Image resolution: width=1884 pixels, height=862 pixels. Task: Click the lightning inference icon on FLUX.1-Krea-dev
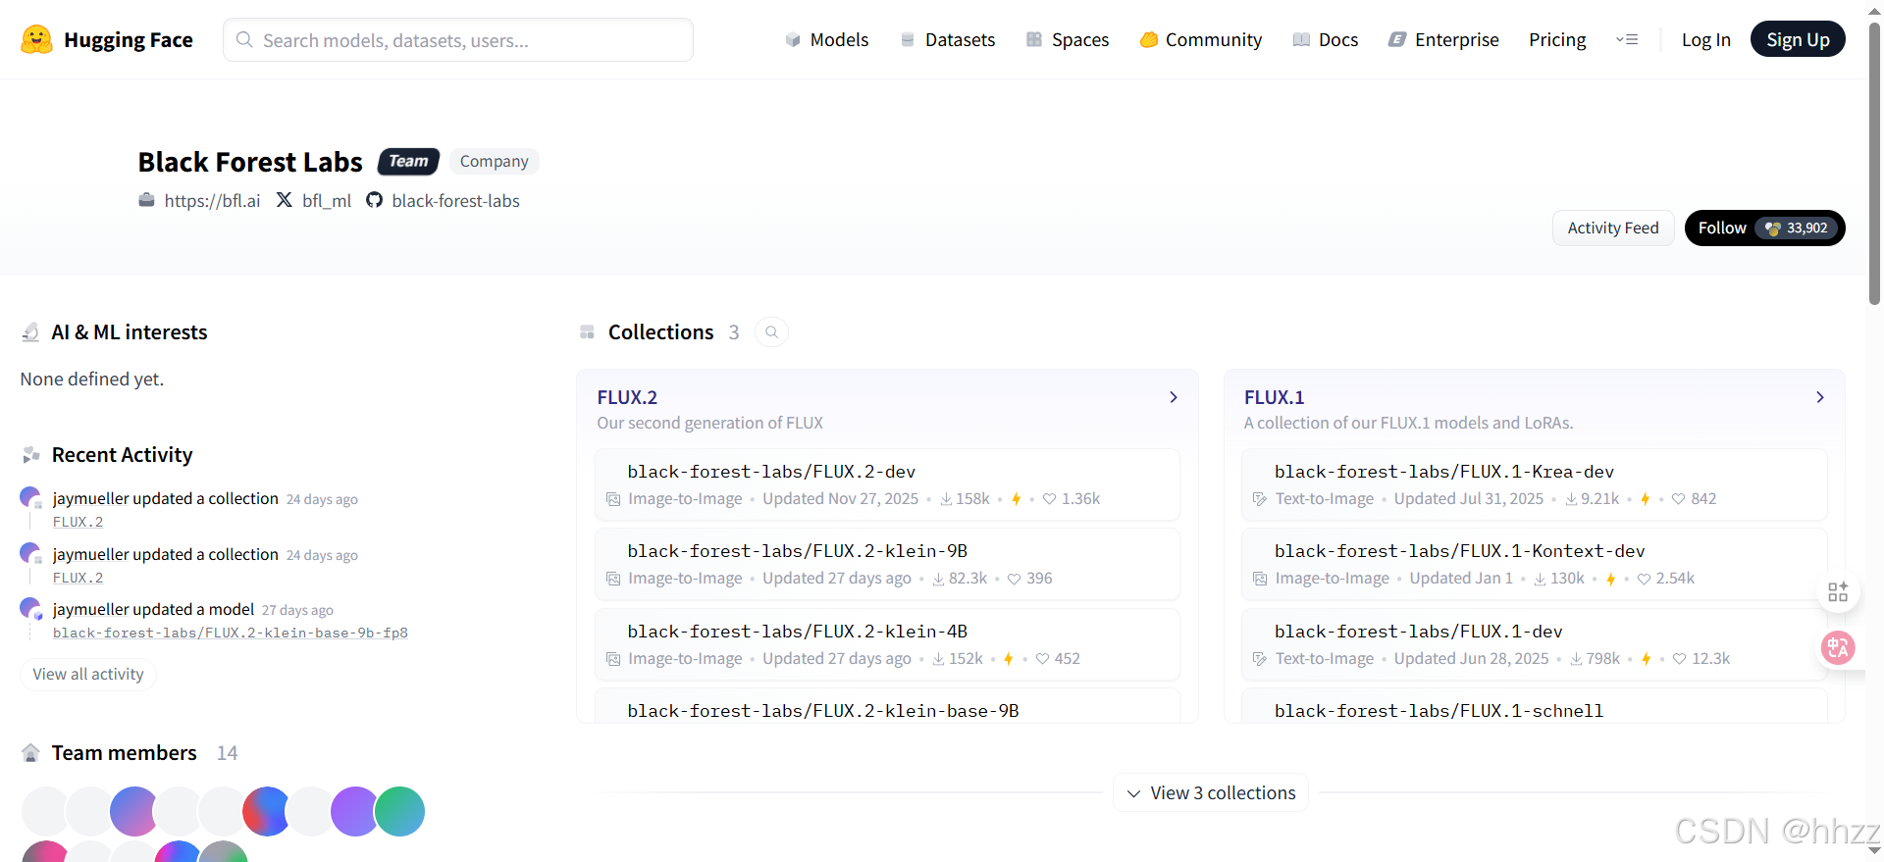click(1645, 499)
